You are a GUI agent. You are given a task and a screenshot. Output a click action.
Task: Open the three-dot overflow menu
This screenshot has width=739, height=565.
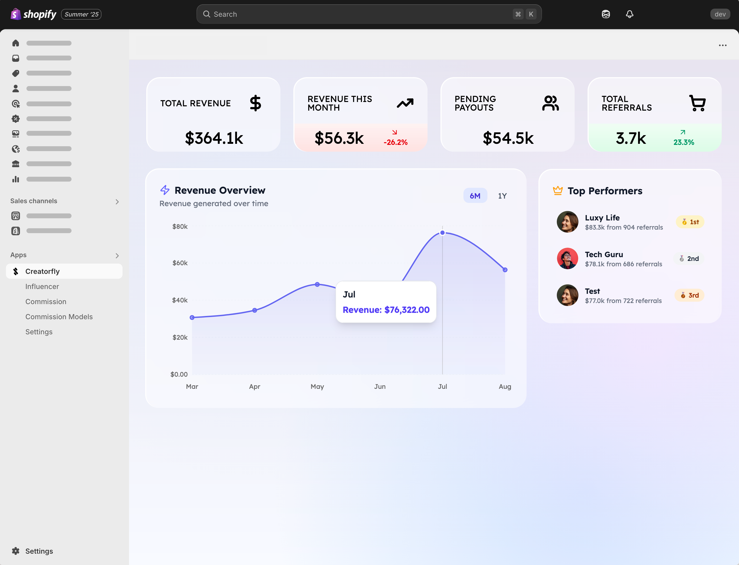723,45
